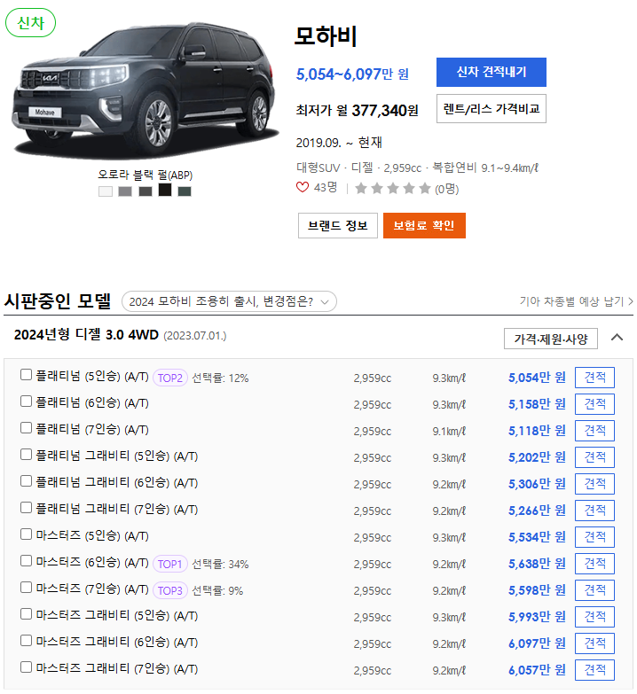Click 견적 for 5,598만 원 trim
Image resolution: width=637 pixels, height=694 pixels.
coord(594,590)
